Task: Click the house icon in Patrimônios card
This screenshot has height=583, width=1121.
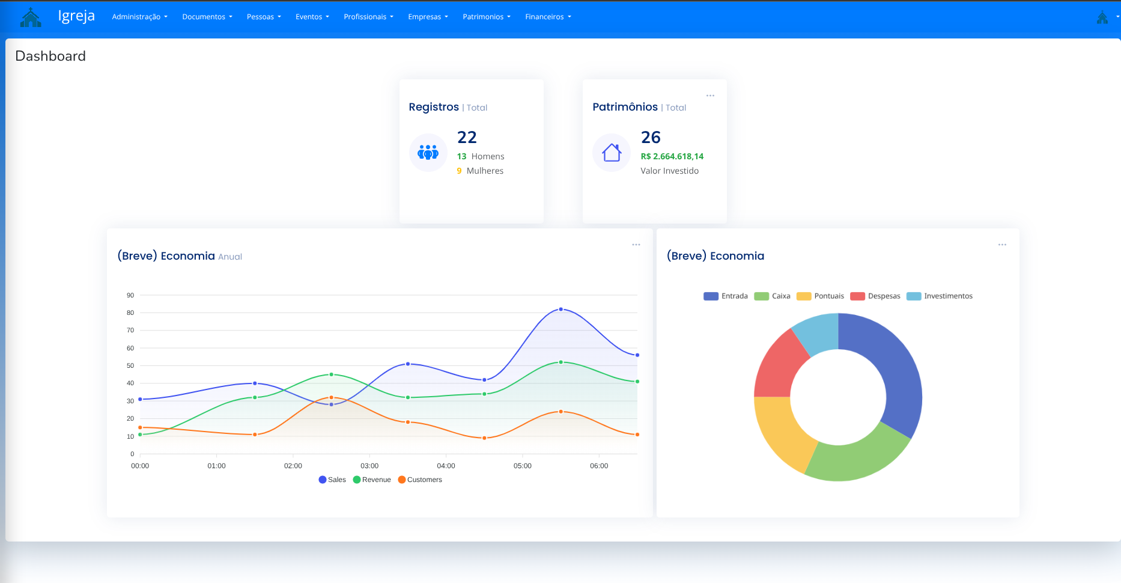Action: pos(611,153)
